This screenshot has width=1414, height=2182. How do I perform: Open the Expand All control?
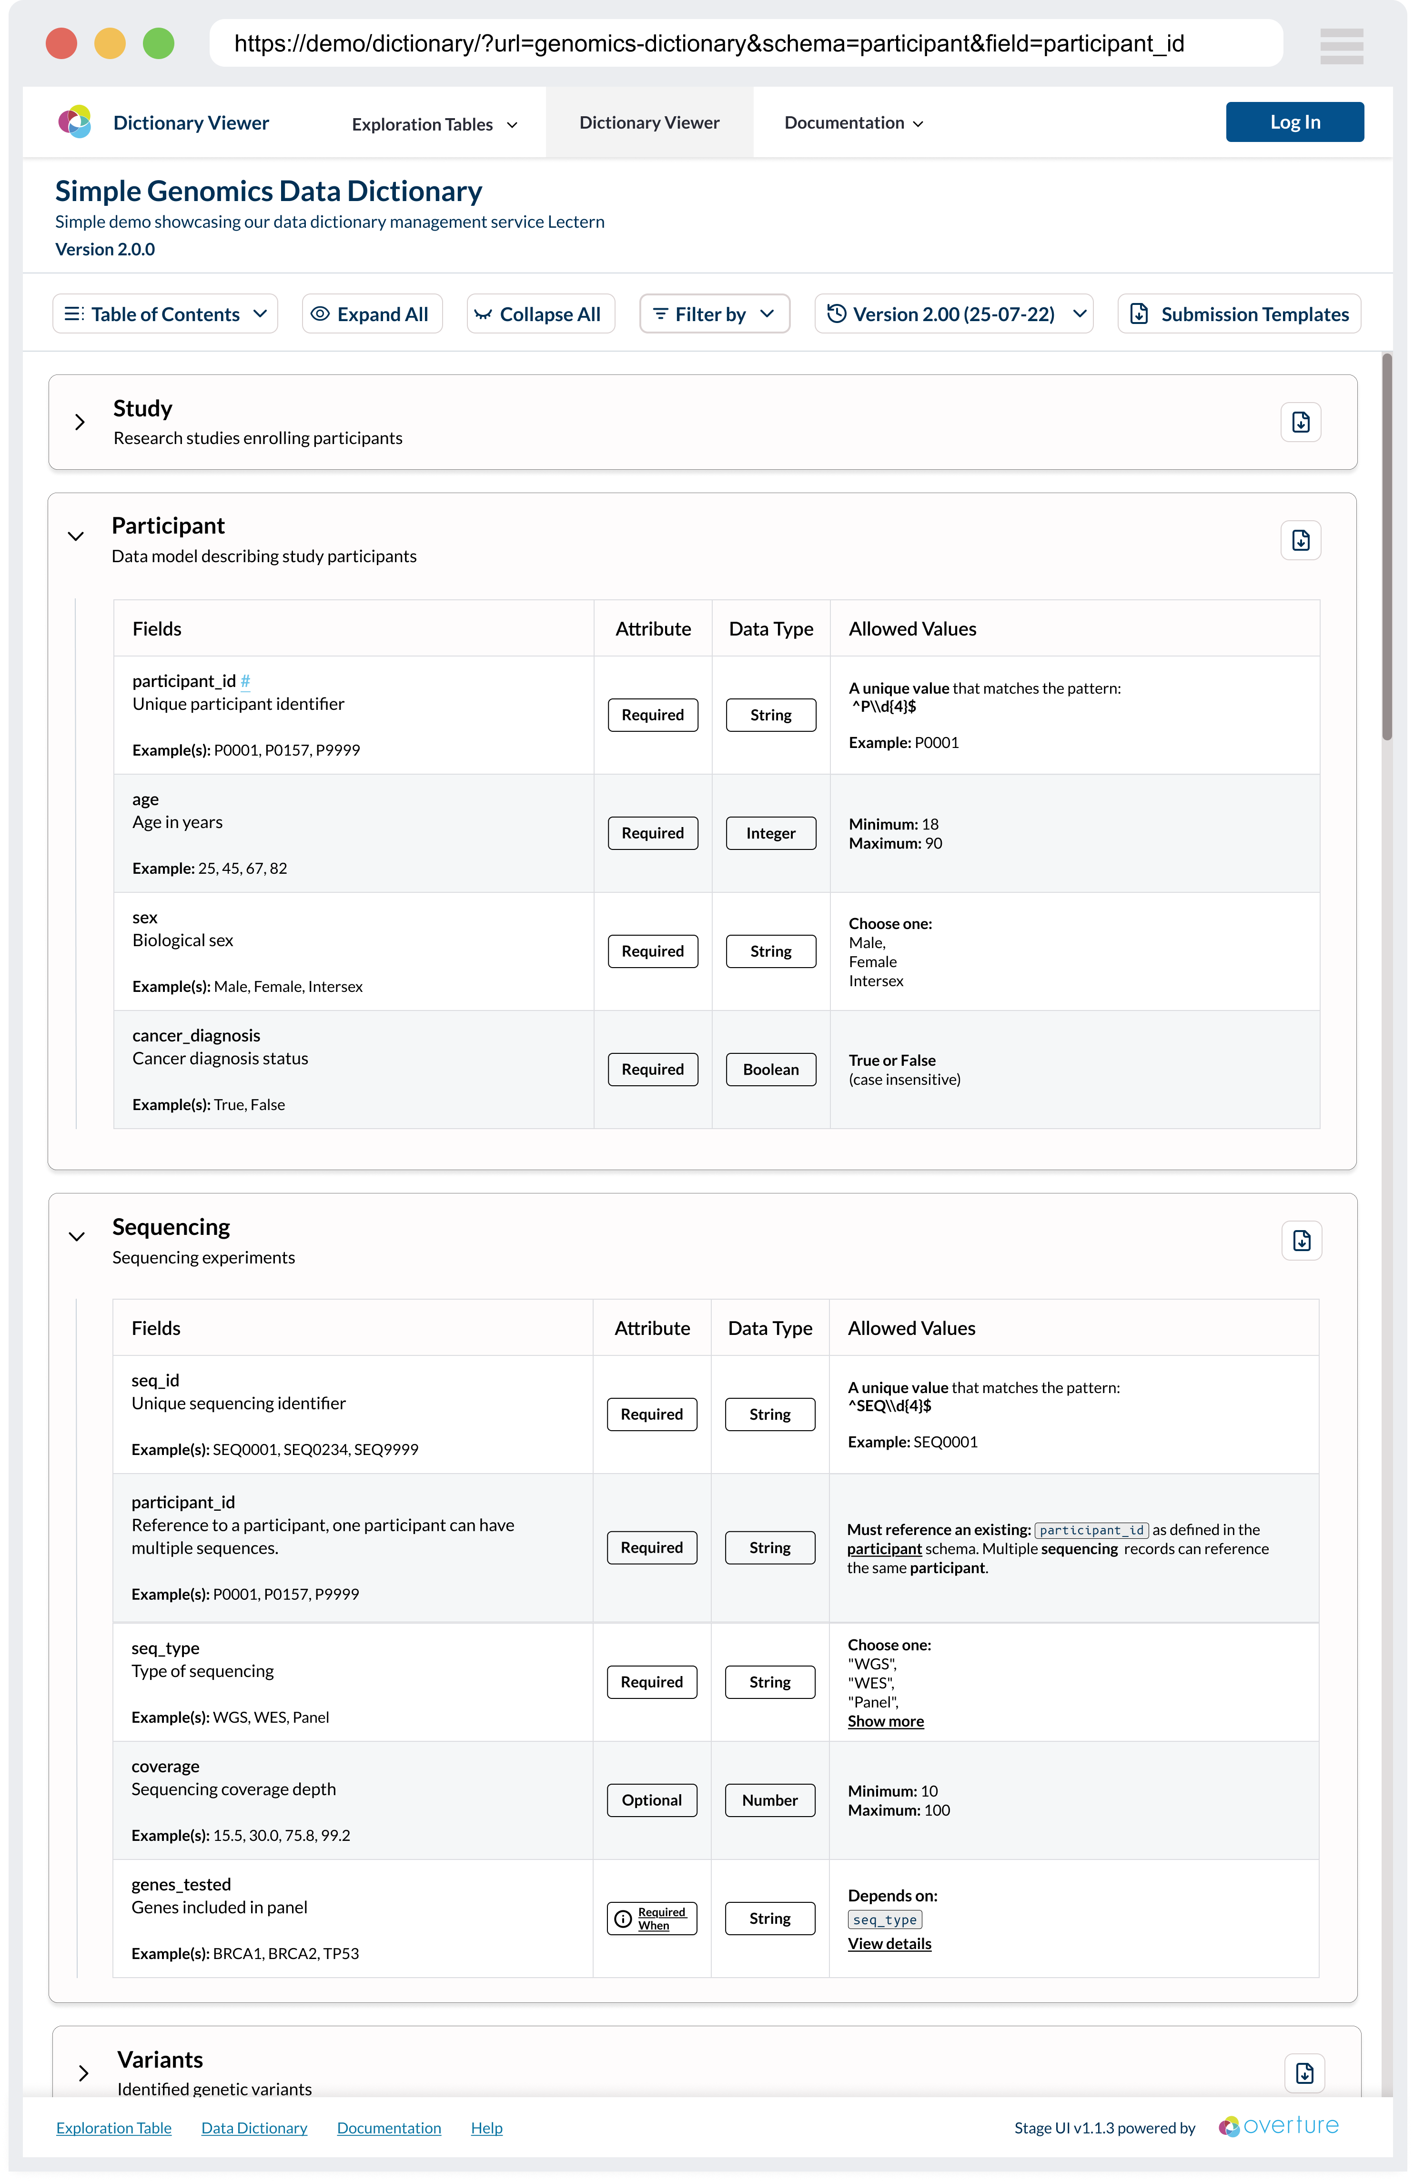point(372,313)
